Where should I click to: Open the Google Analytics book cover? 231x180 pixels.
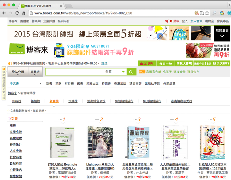(x=175, y=142)
